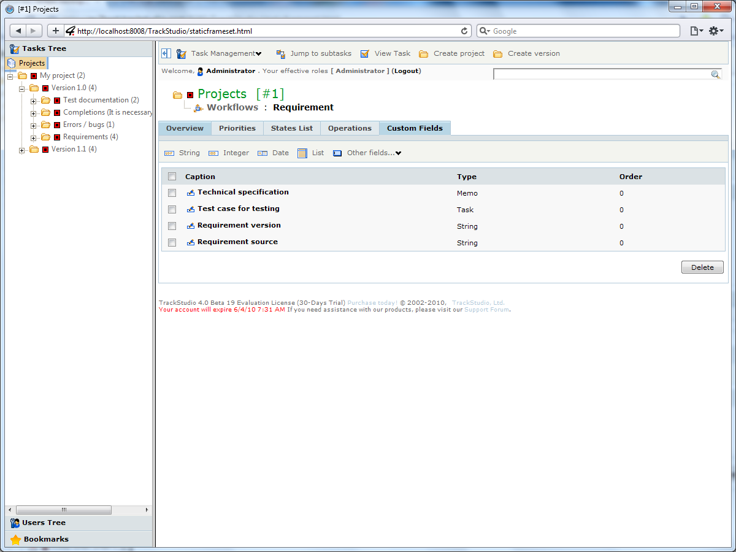Viewport: 736px width, 552px height.
Task: Switch to the Overview tab
Action: pyautogui.click(x=185, y=128)
